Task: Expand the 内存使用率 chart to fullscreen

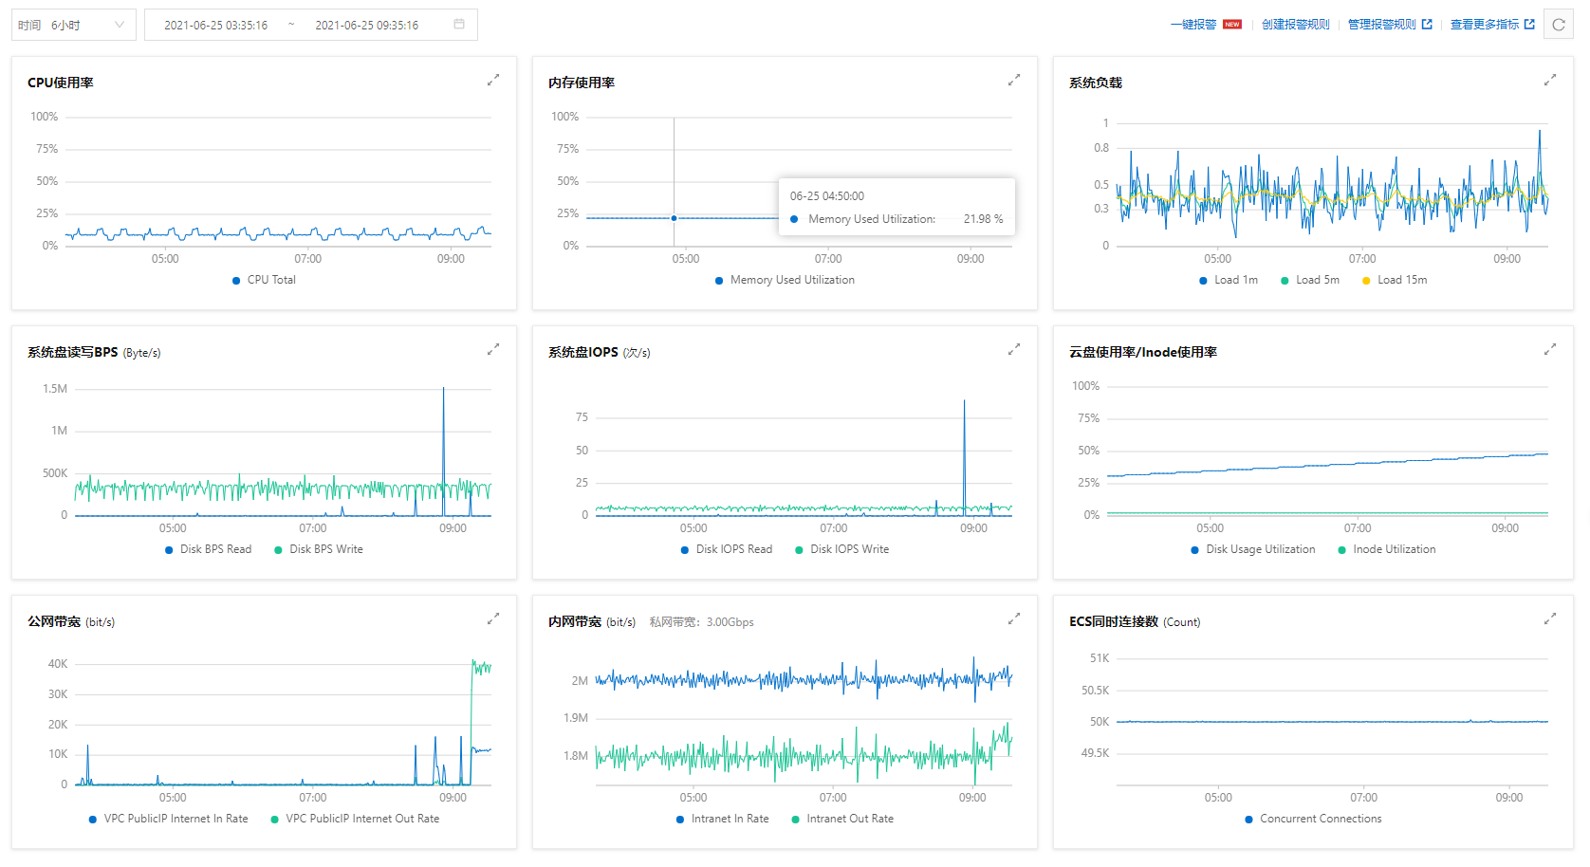Action: click(x=1014, y=81)
